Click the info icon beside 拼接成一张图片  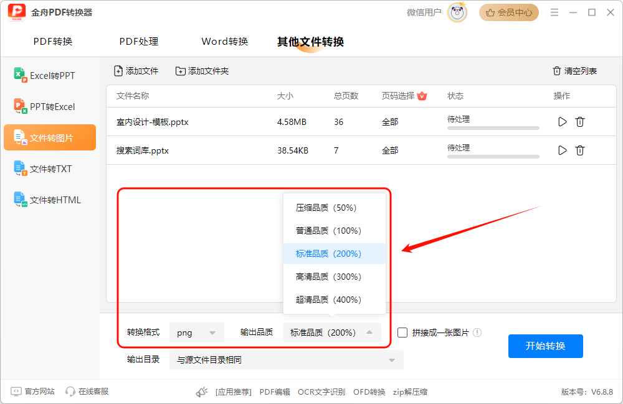pyautogui.click(x=477, y=333)
